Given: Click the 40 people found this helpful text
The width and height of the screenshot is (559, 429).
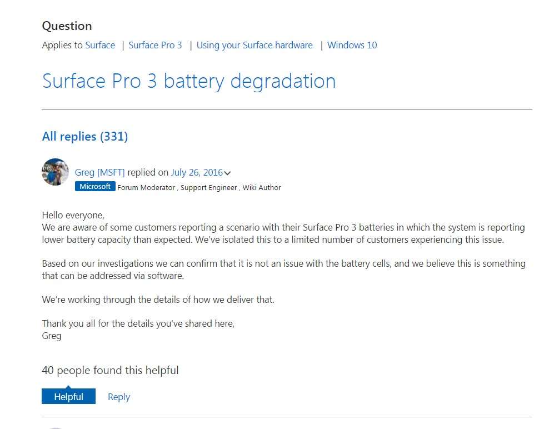Looking at the screenshot, I should (110, 370).
